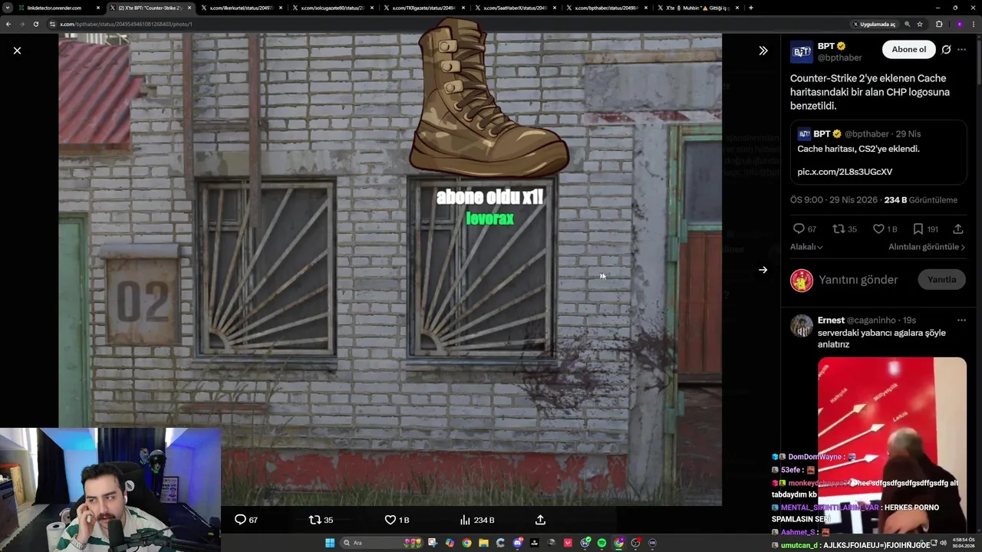Open the tweet's three-dot more menu
Viewport: 982px width, 552px height.
click(x=962, y=49)
